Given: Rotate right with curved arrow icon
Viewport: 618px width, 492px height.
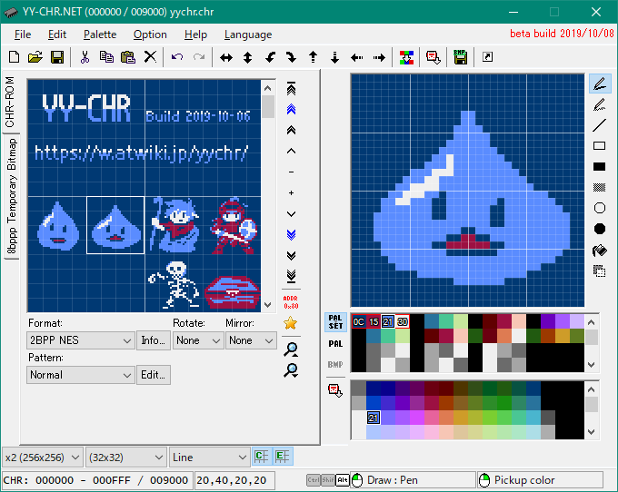Looking at the screenshot, I should (292, 58).
